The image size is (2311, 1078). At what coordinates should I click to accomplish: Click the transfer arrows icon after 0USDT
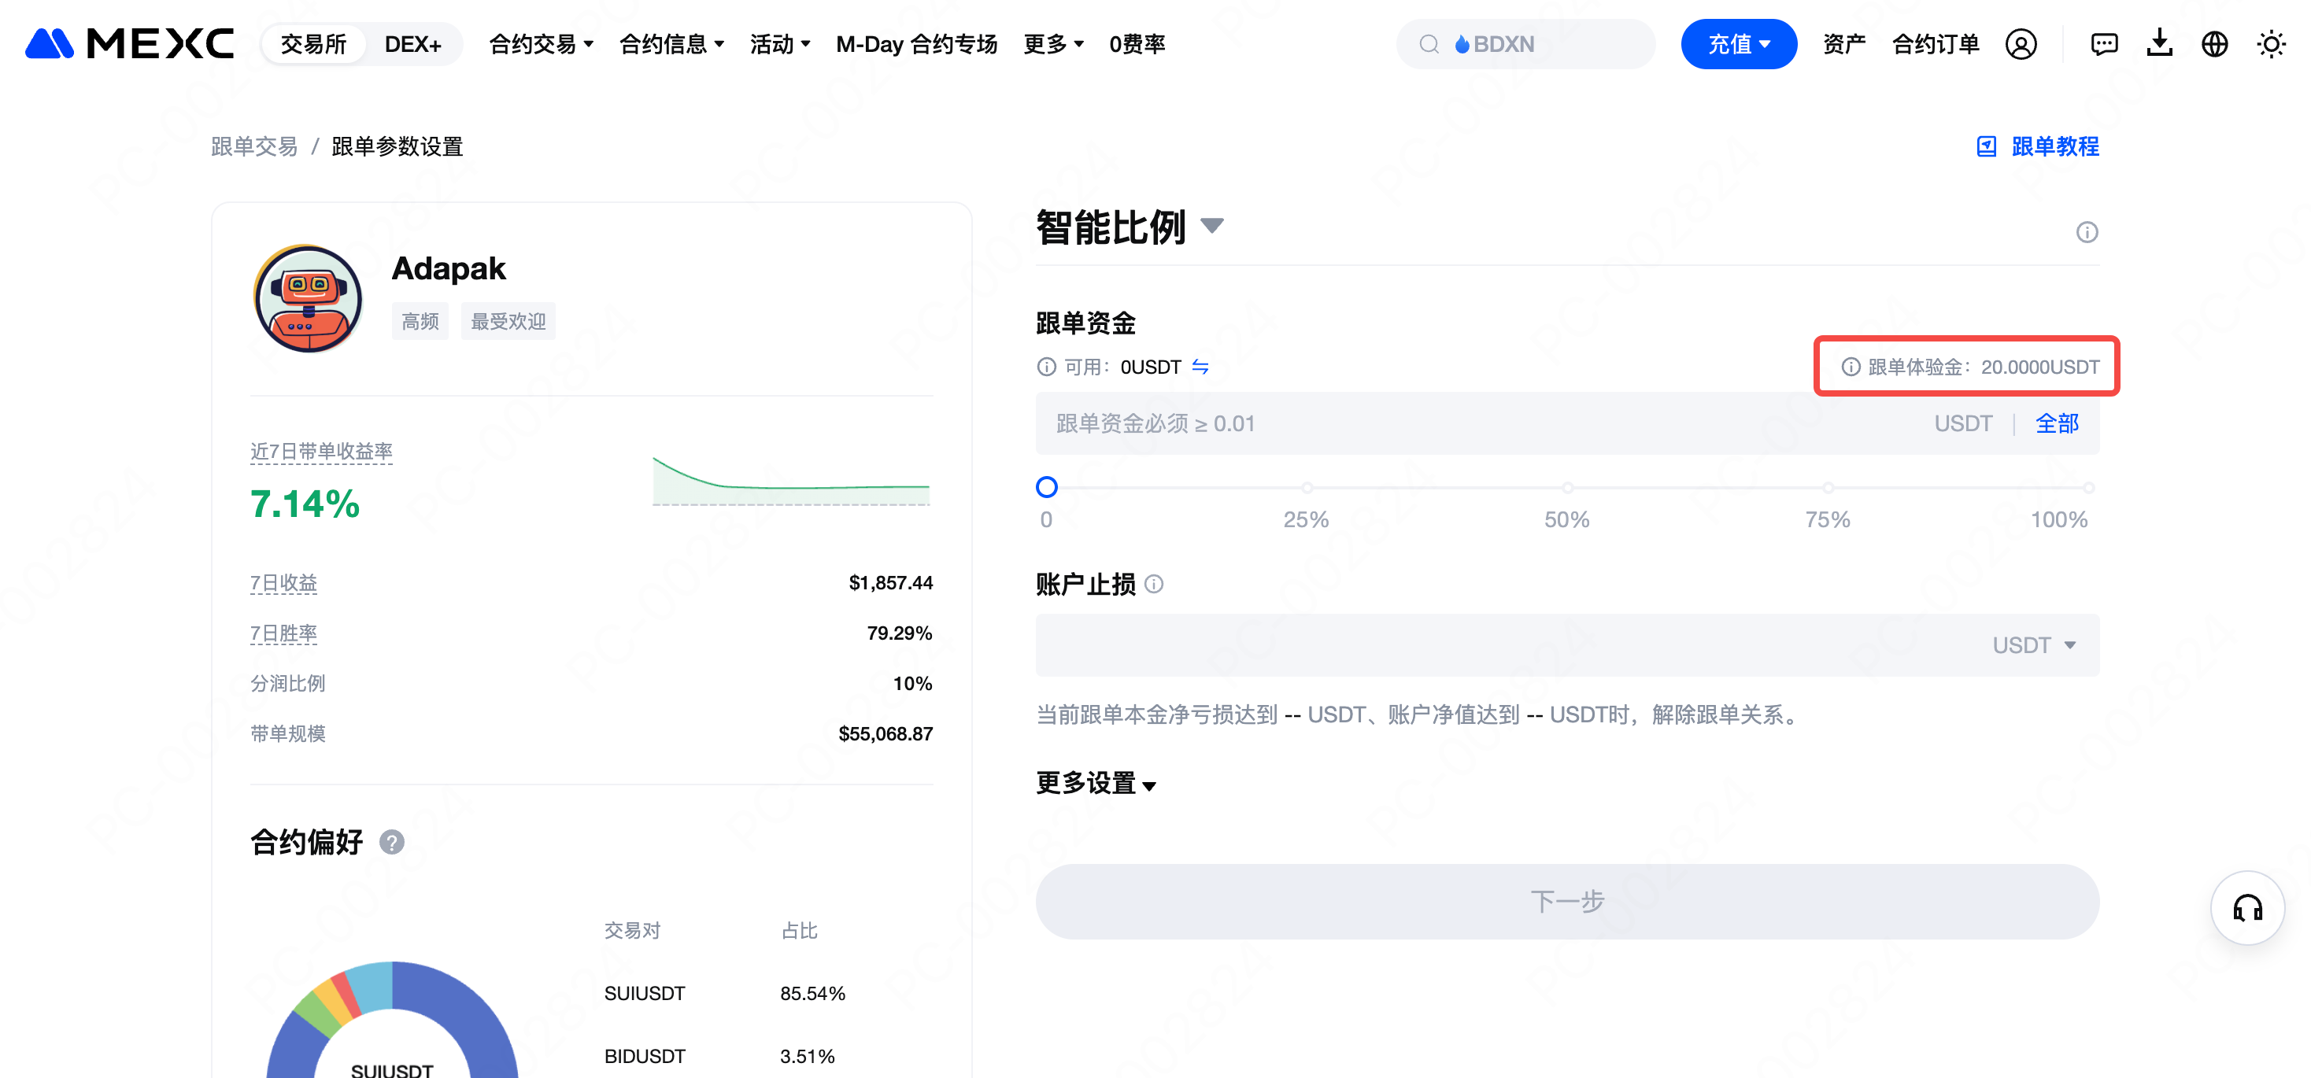(x=1200, y=367)
